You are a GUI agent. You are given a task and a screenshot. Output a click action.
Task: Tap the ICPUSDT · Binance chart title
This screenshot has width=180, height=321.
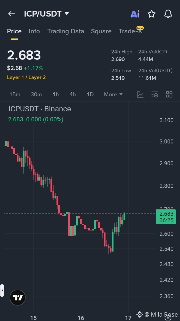click(39, 109)
